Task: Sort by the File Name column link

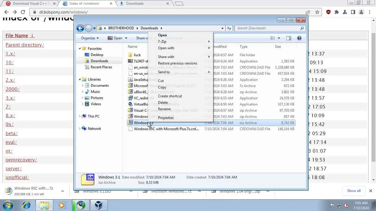Action: point(20,35)
